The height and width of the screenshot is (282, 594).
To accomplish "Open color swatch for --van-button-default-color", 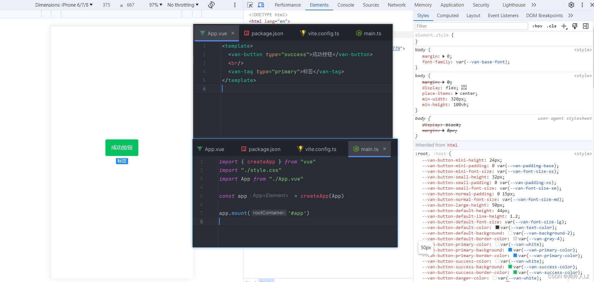I will [497, 227].
